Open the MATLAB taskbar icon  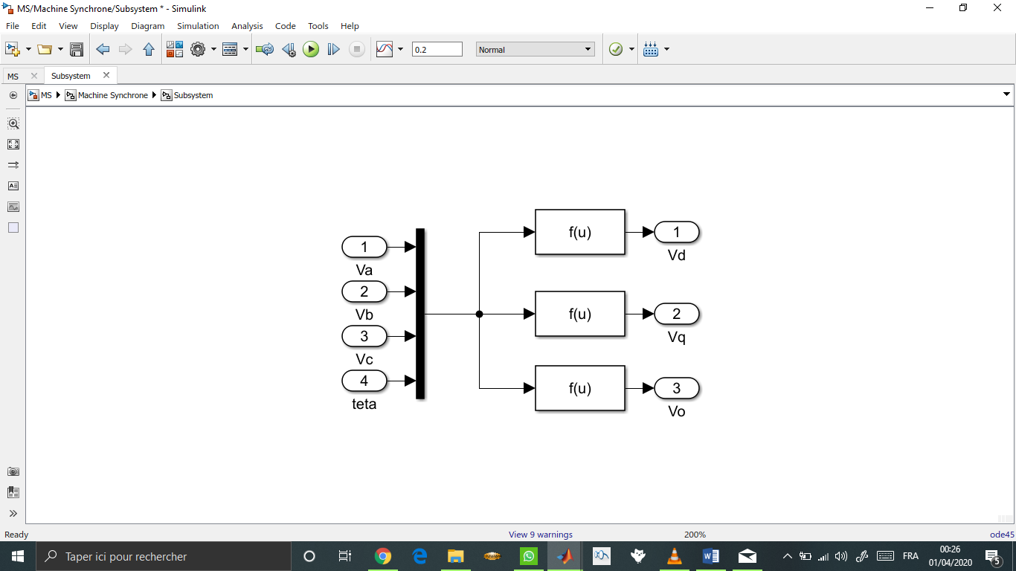(565, 556)
